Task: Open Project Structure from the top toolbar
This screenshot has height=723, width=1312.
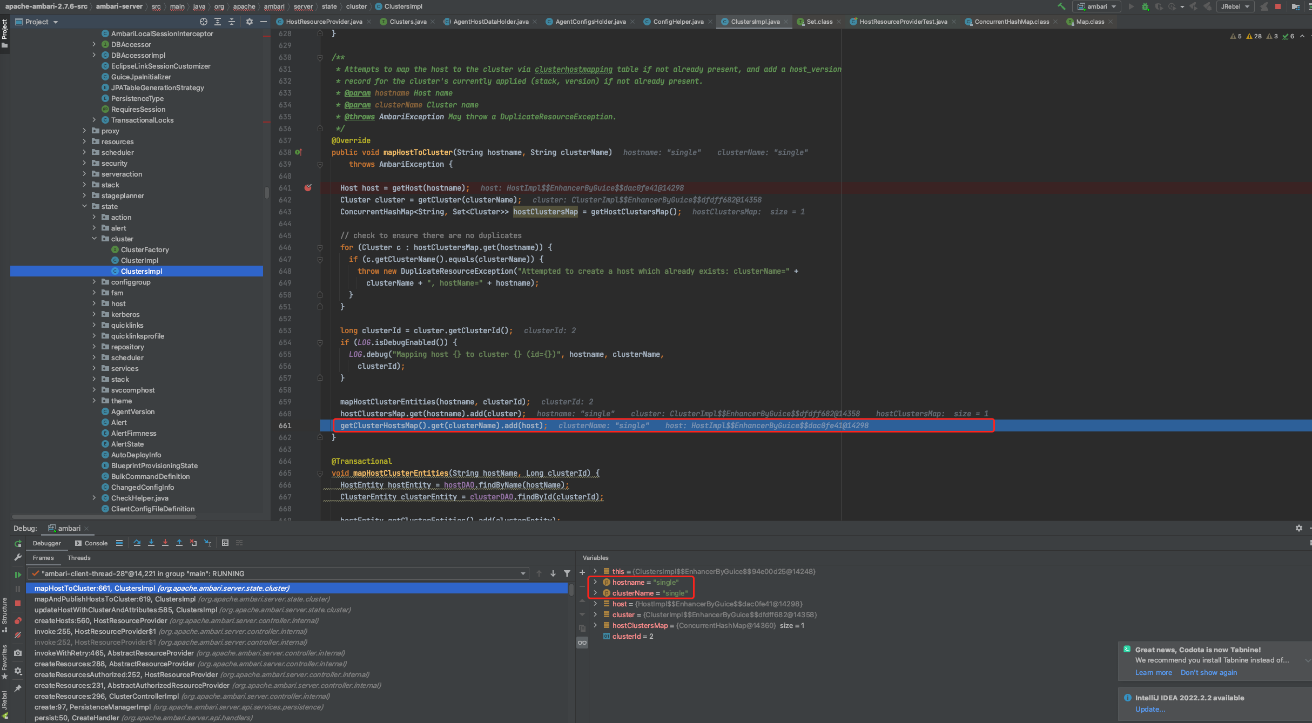Action: click(1295, 6)
